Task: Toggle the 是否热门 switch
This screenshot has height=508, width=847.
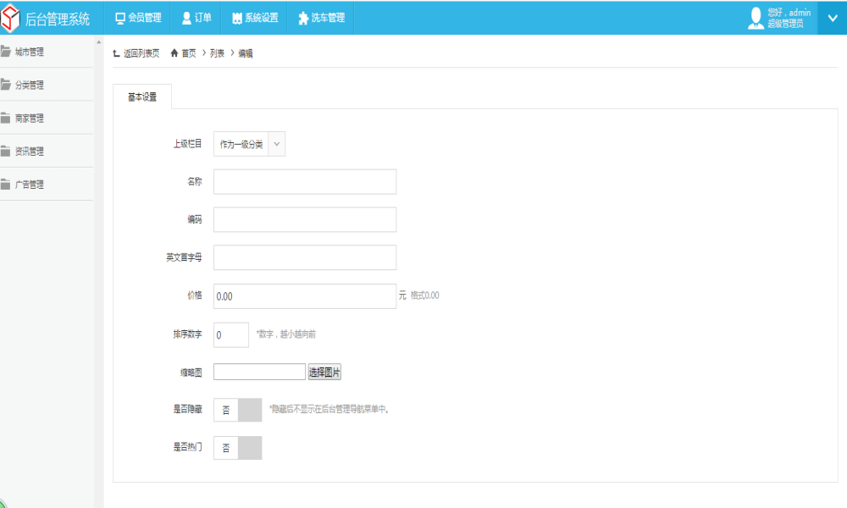Action: point(238,448)
